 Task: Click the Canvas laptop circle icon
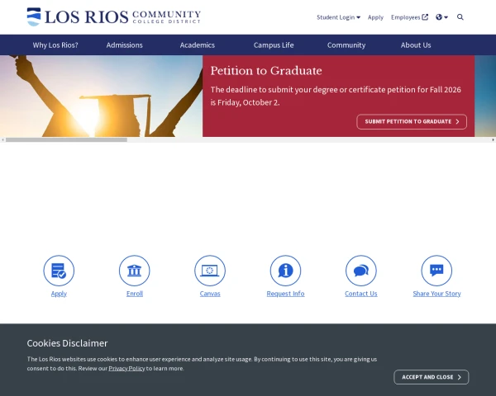click(x=210, y=271)
